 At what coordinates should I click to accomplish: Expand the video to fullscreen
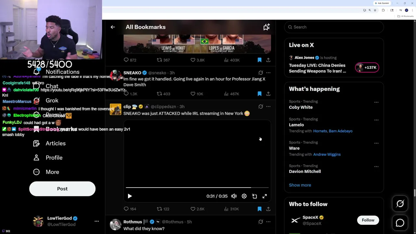(265, 196)
